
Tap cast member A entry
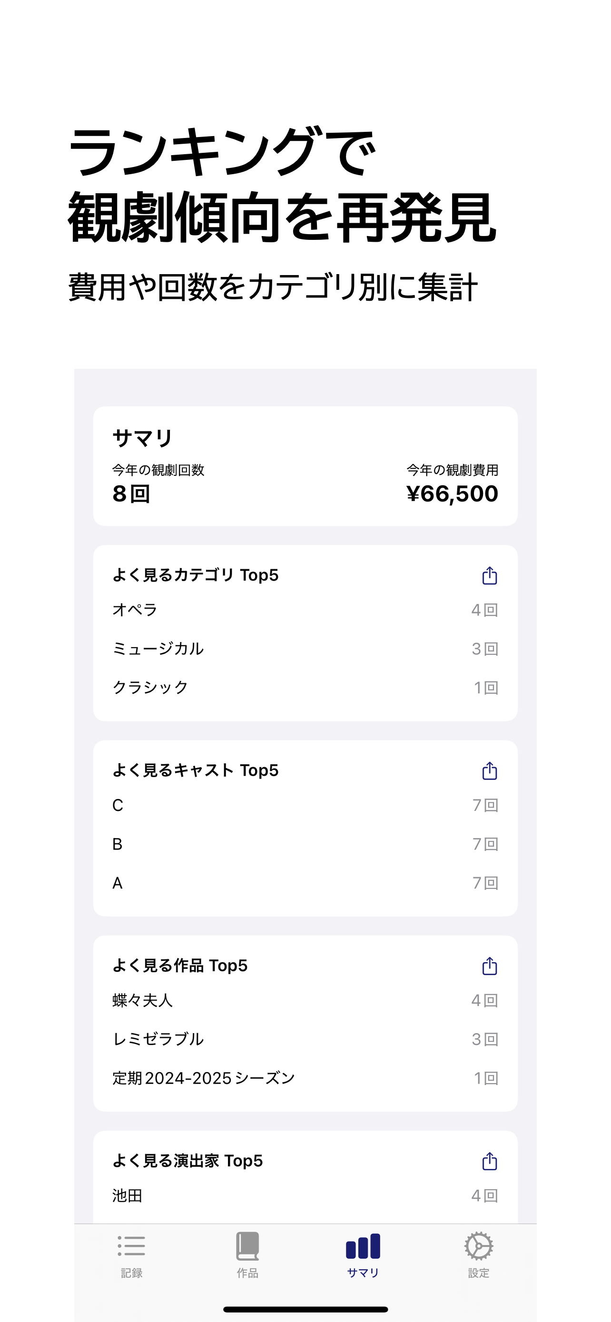305,883
